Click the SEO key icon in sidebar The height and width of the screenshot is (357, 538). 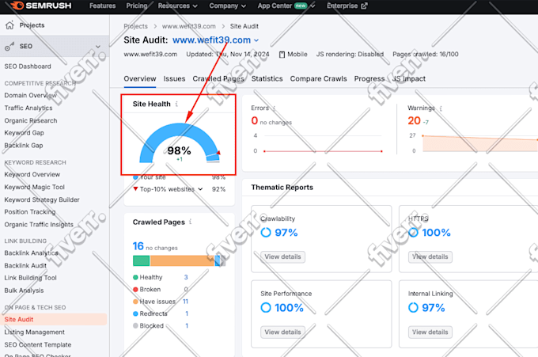point(9,47)
